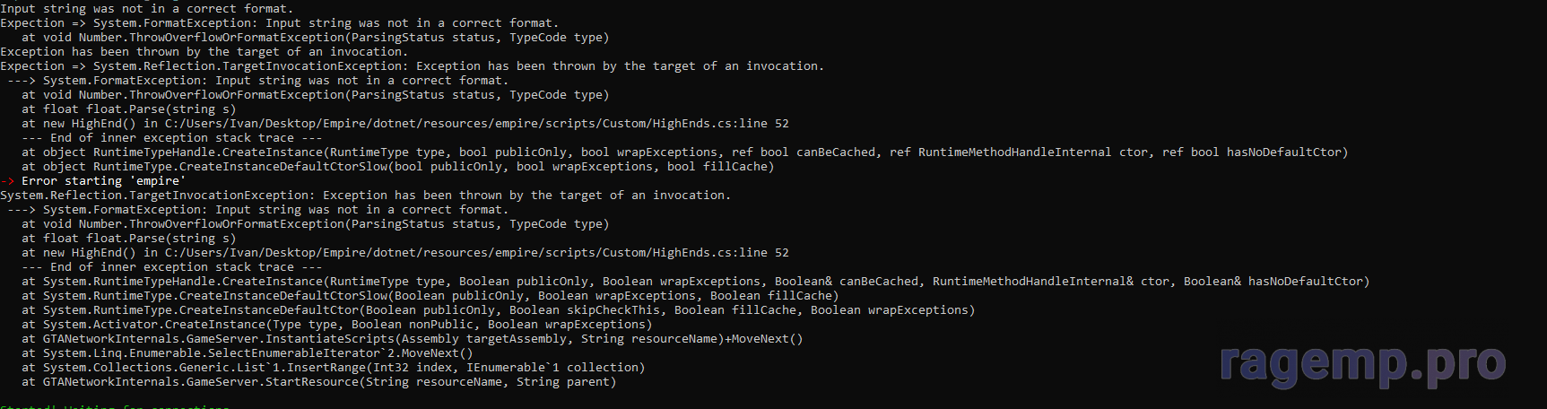Click the red arrow before Error starting

pos(7,181)
